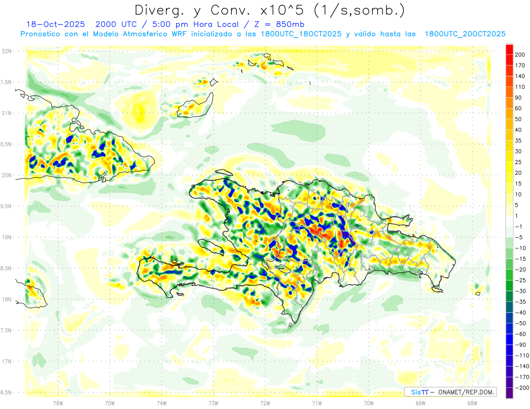Screen dimensions: 530x409
Task: Click the positive "60" color scale value
Action: pos(519,109)
